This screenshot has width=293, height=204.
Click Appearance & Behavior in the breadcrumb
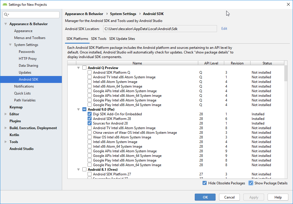(84, 14)
